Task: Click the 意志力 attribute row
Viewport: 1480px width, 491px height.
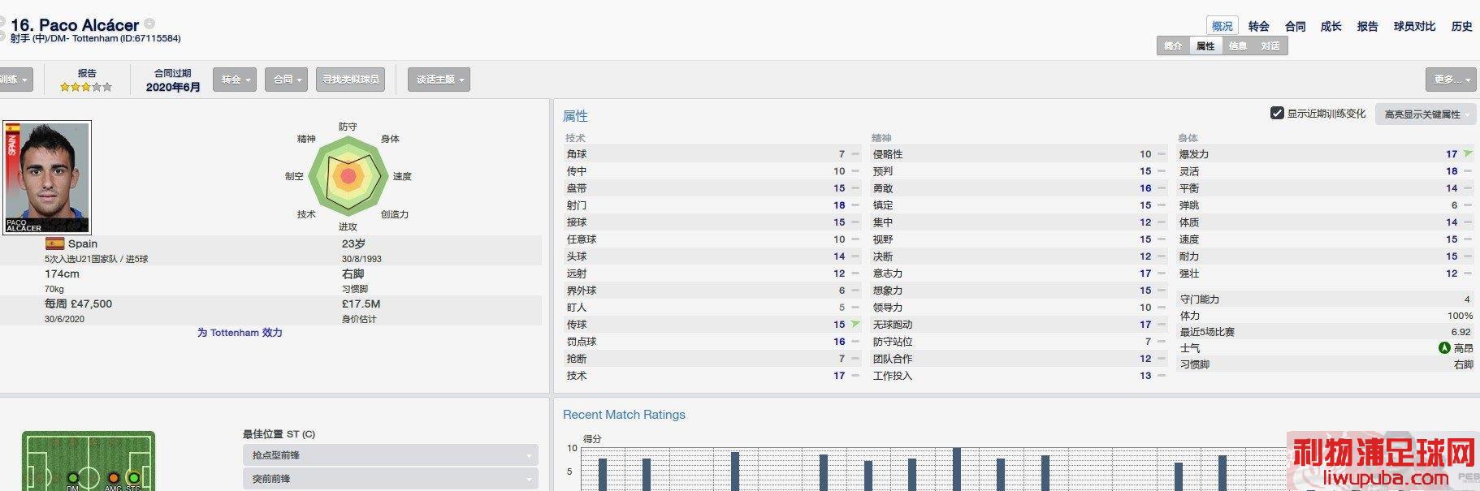Action: 1019,273
